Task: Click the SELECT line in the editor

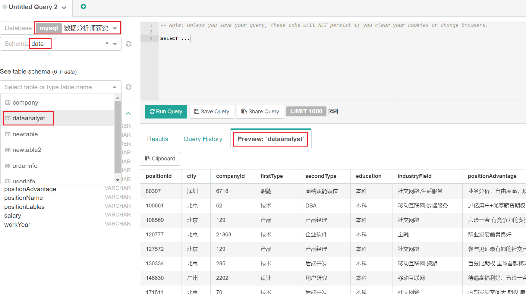Action: [175, 39]
